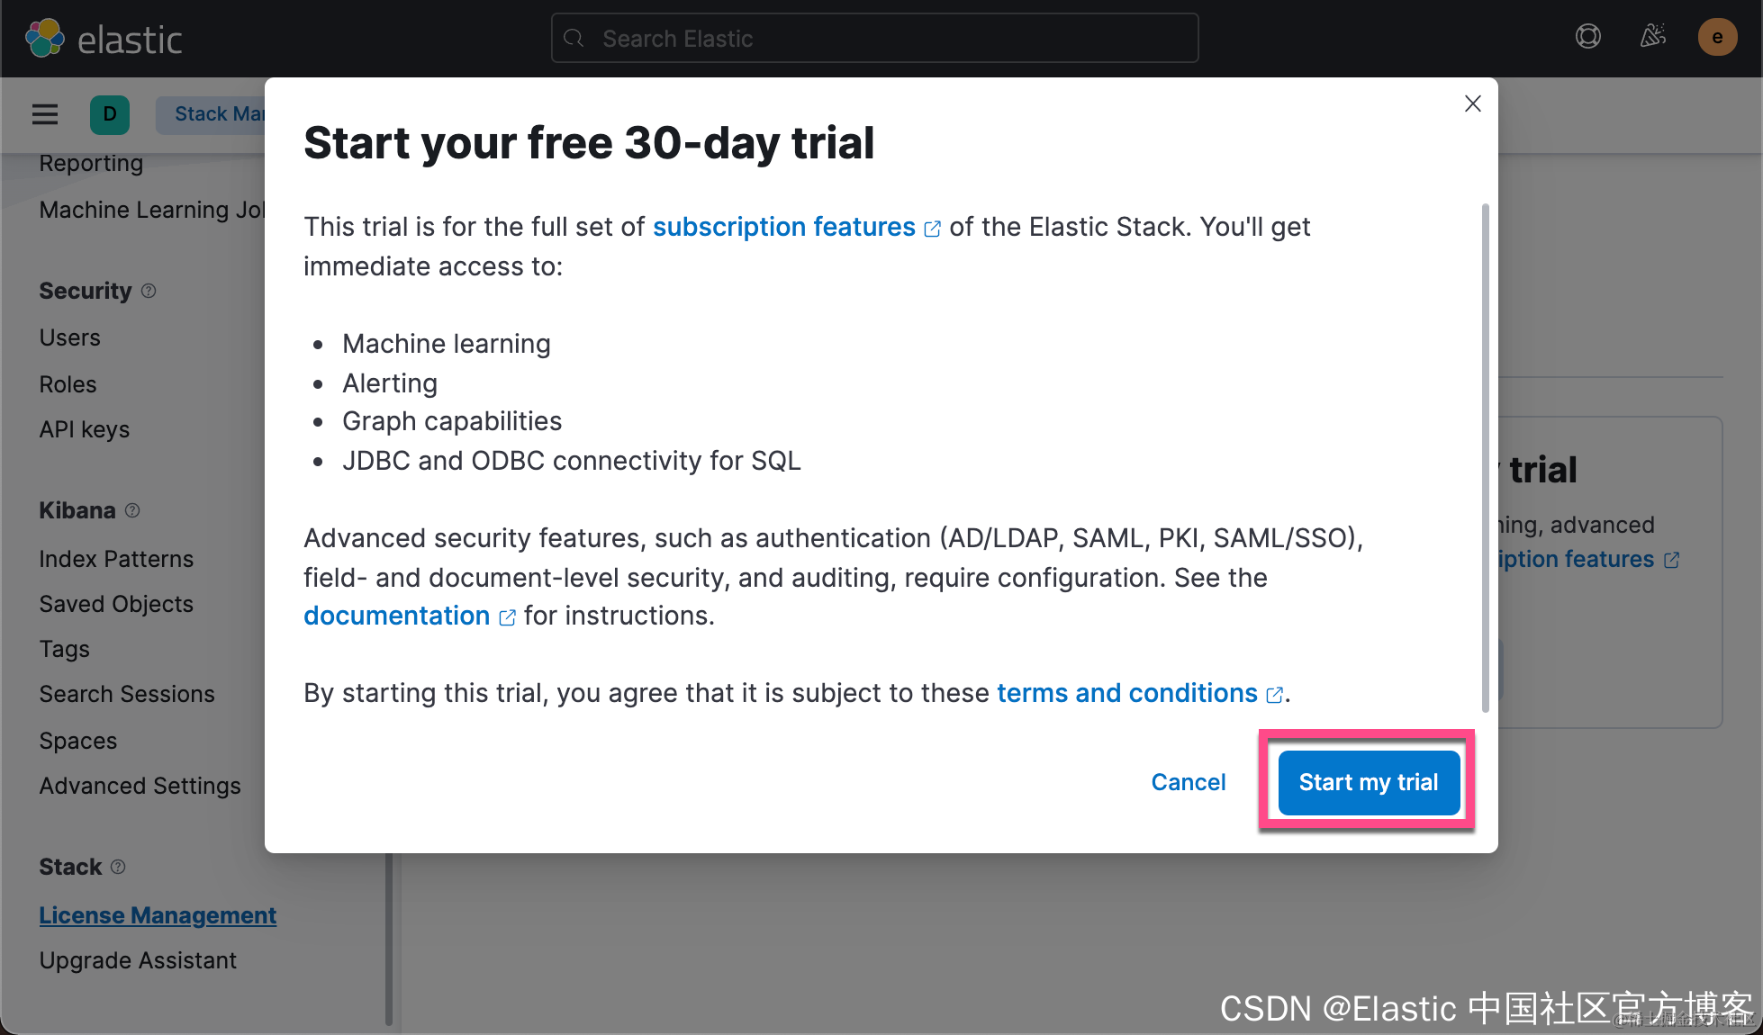Click the Elastic logo icon
This screenshot has width=1763, height=1035.
[x=45, y=38]
